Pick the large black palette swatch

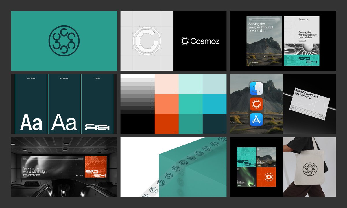click(x=138, y=124)
